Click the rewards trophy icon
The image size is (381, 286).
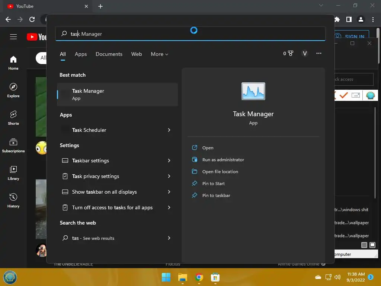click(x=290, y=53)
